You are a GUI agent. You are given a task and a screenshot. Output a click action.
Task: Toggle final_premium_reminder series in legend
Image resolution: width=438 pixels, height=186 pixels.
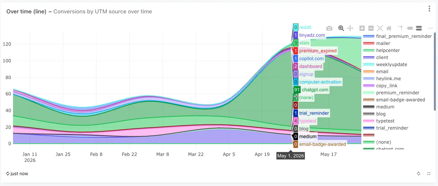397,36
